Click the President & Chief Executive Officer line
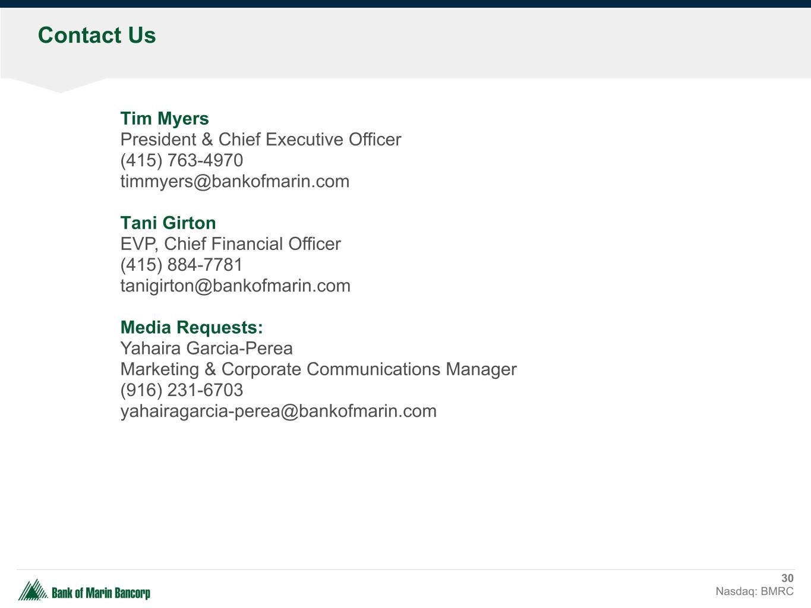The width and height of the screenshot is (811, 608). (260, 140)
